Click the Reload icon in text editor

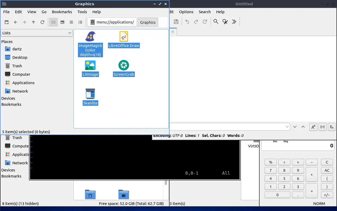[x=205, y=22]
